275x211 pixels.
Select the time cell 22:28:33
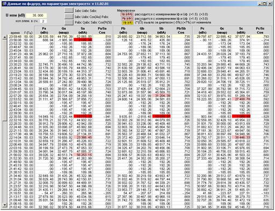[x=15, y=123]
